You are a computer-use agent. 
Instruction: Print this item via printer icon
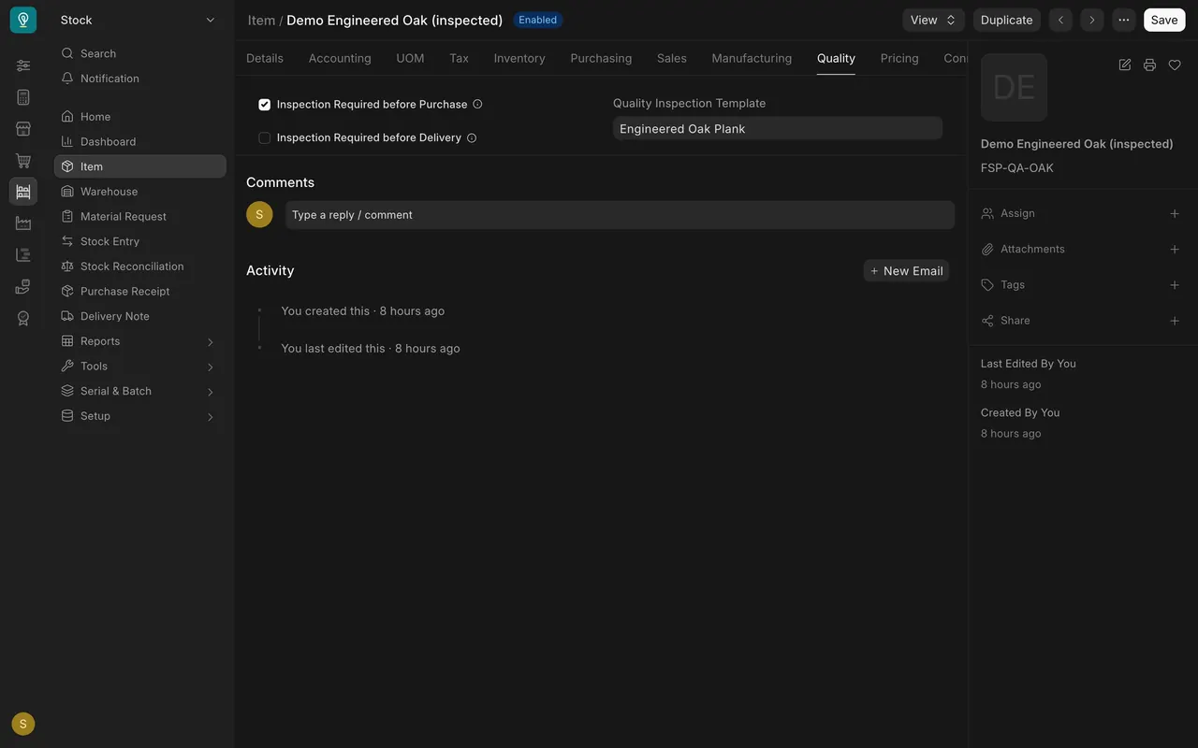click(x=1149, y=65)
